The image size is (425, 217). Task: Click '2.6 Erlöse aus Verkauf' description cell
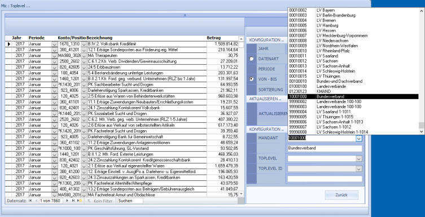[147, 125]
